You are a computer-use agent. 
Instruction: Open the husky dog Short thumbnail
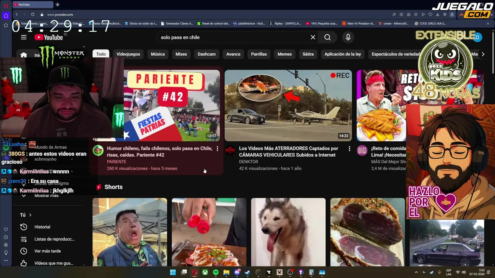(x=288, y=232)
